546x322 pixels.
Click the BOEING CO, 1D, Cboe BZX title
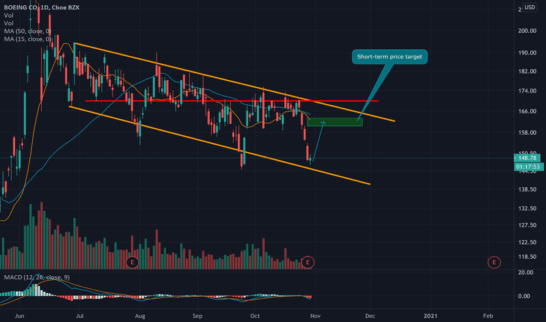pyautogui.click(x=42, y=7)
